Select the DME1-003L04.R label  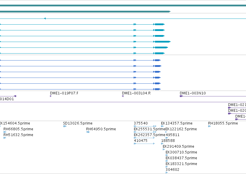pos(136,93)
